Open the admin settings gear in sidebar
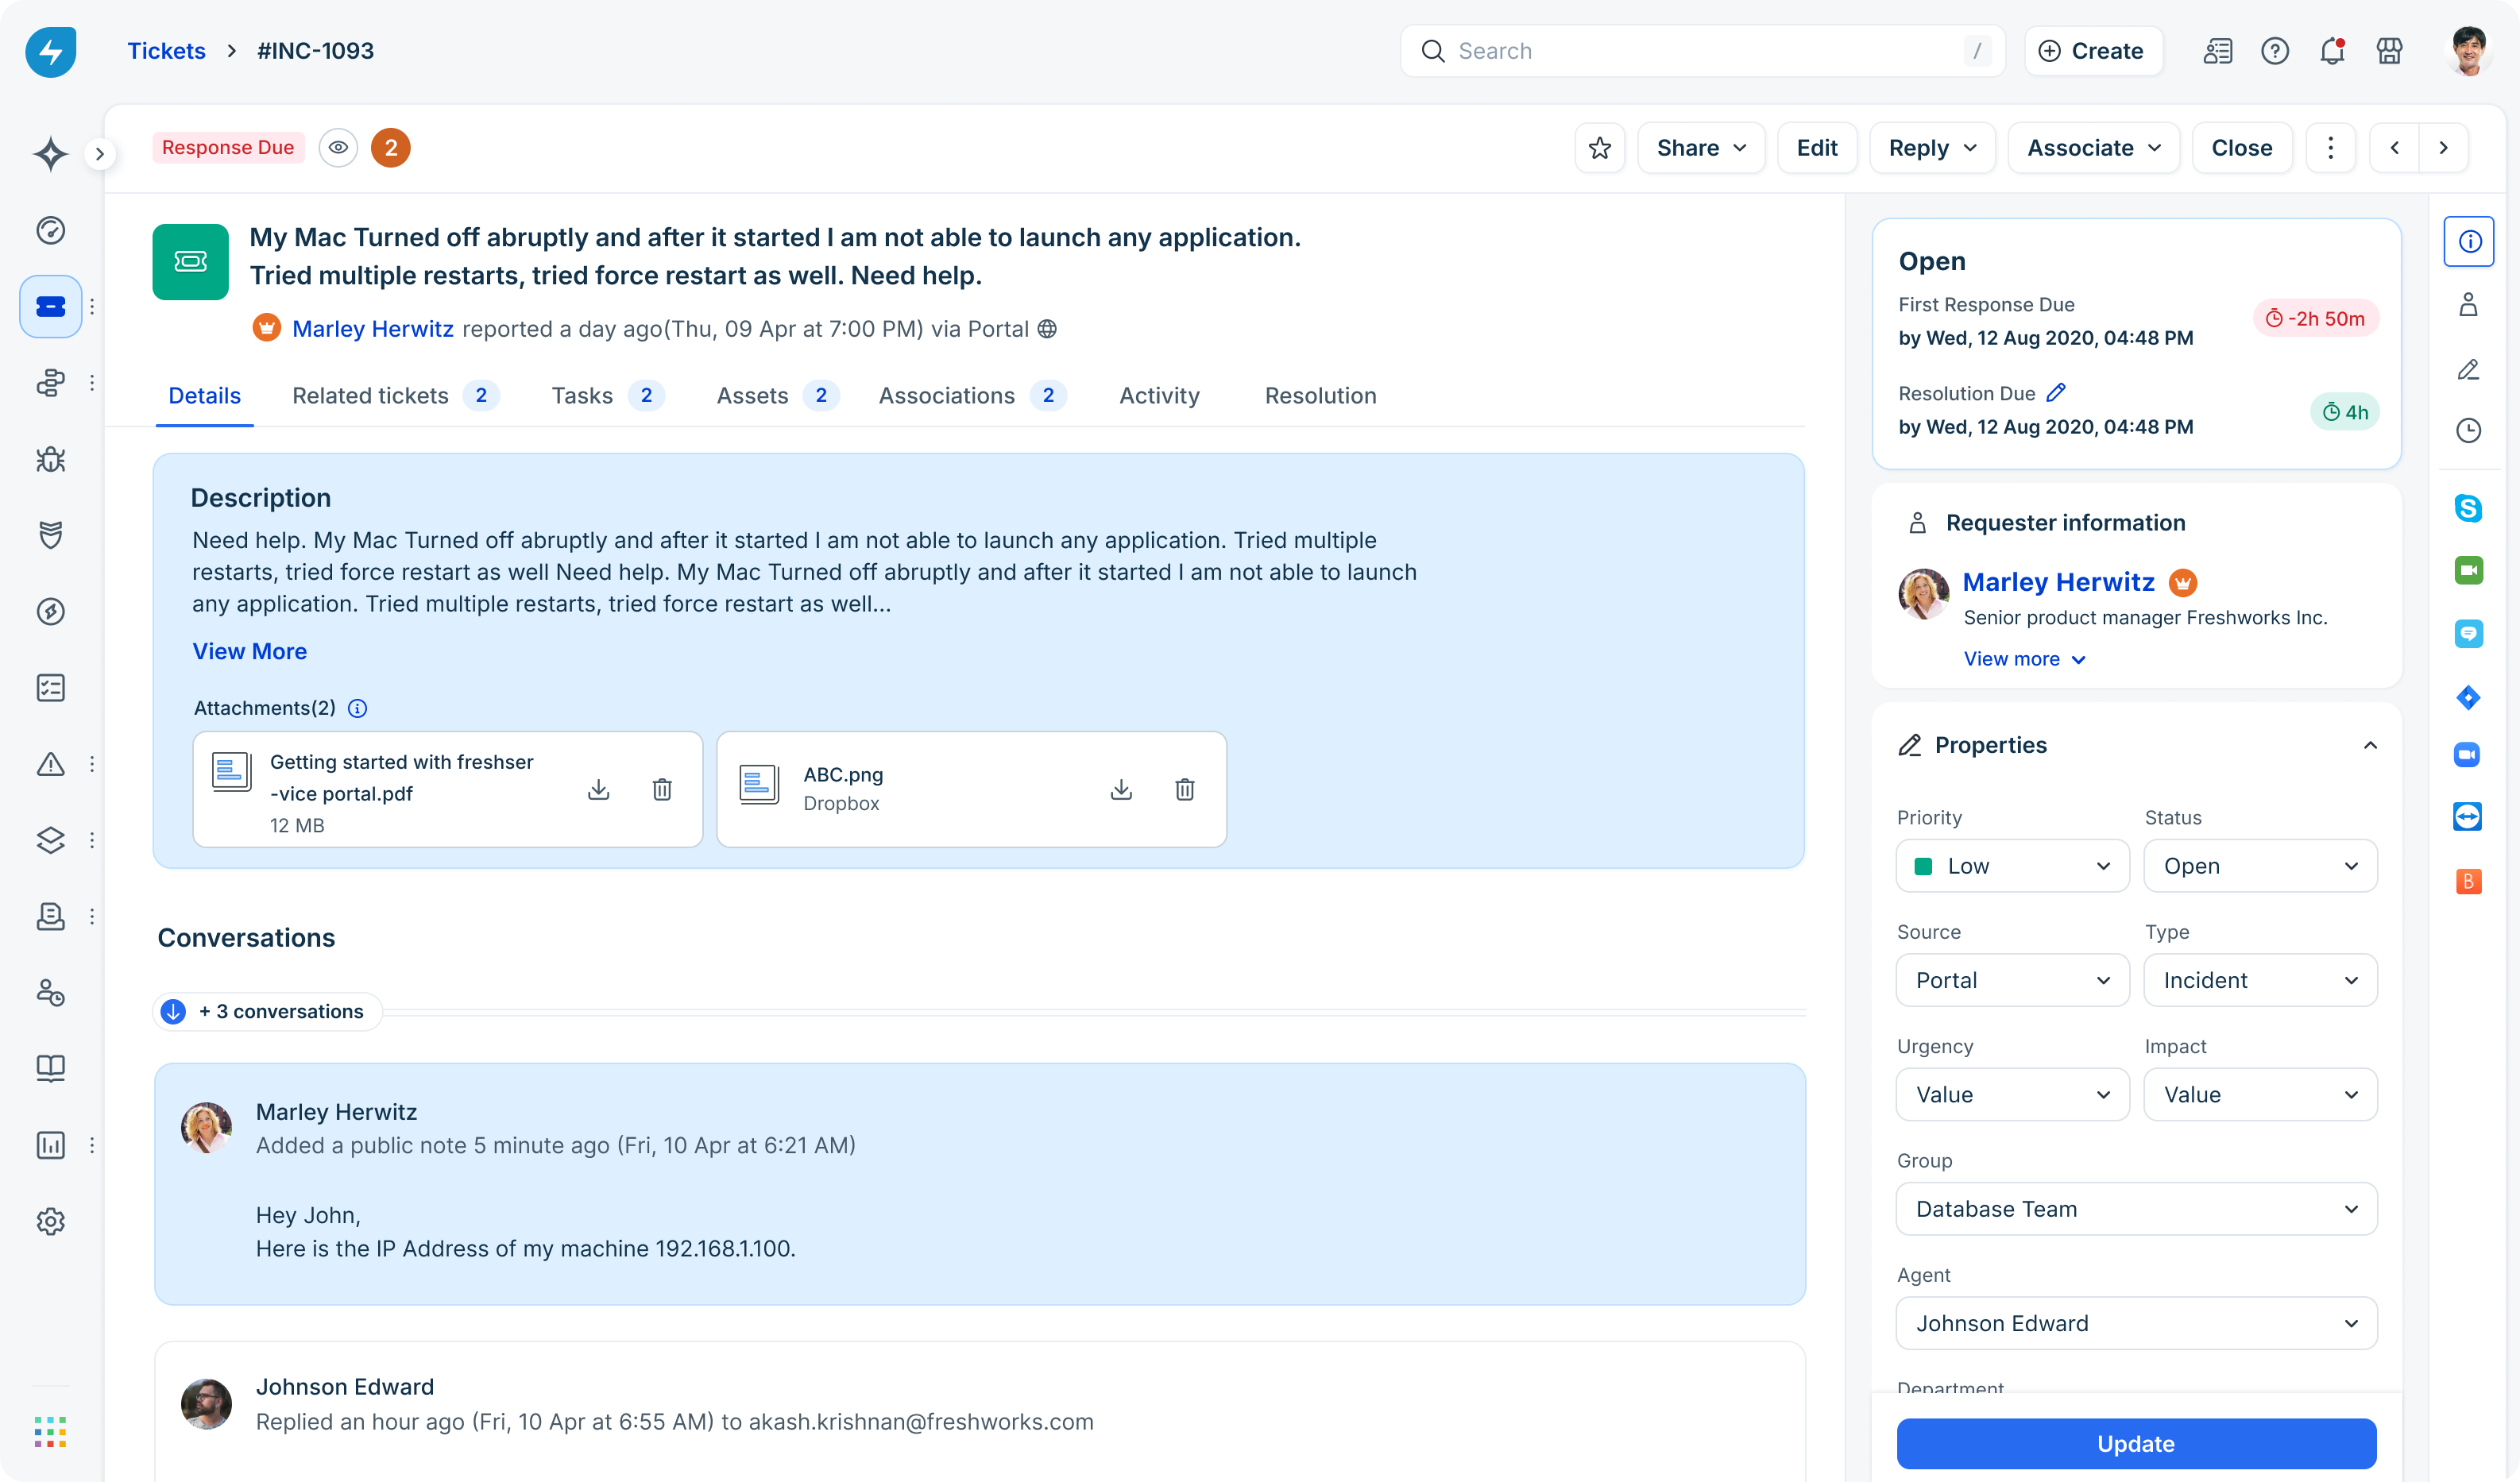This screenshot has height=1482, width=2520. tap(51, 1221)
